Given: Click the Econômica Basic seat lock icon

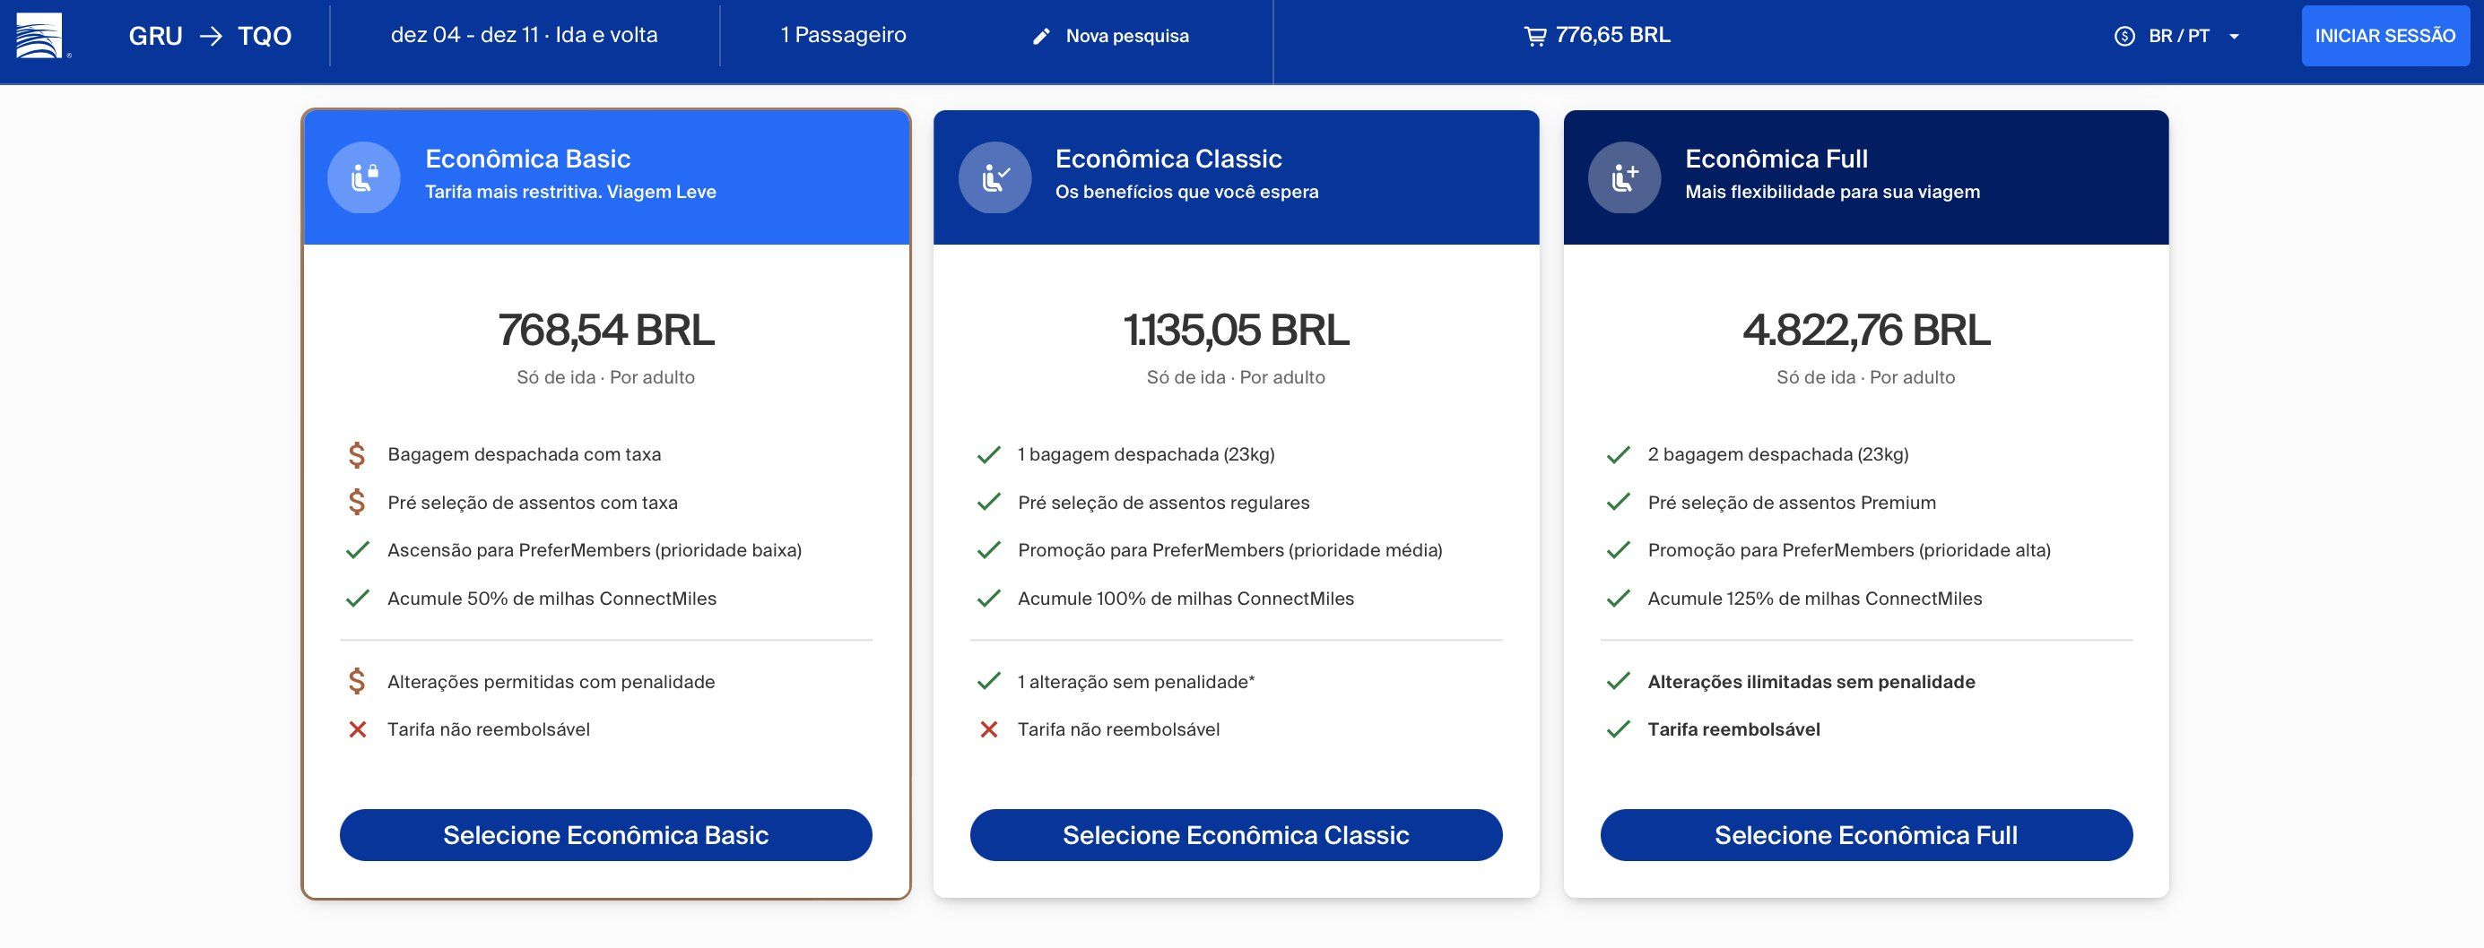Looking at the screenshot, I should (x=363, y=177).
